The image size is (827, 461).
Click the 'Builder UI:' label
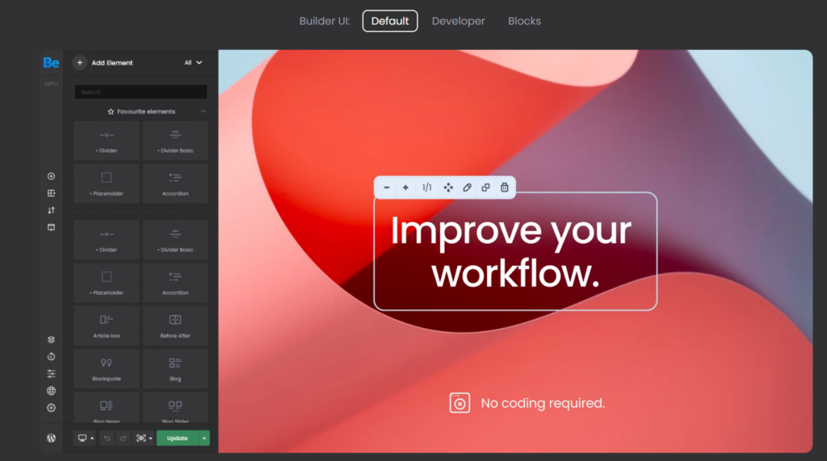325,21
